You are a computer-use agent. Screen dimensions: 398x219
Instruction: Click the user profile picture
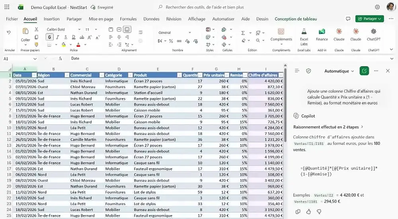click(x=391, y=7)
